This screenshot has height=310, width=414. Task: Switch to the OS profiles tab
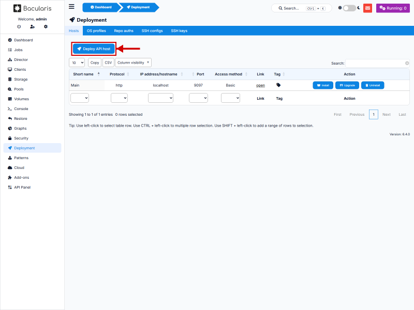pyautogui.click(x=96, y=31)
